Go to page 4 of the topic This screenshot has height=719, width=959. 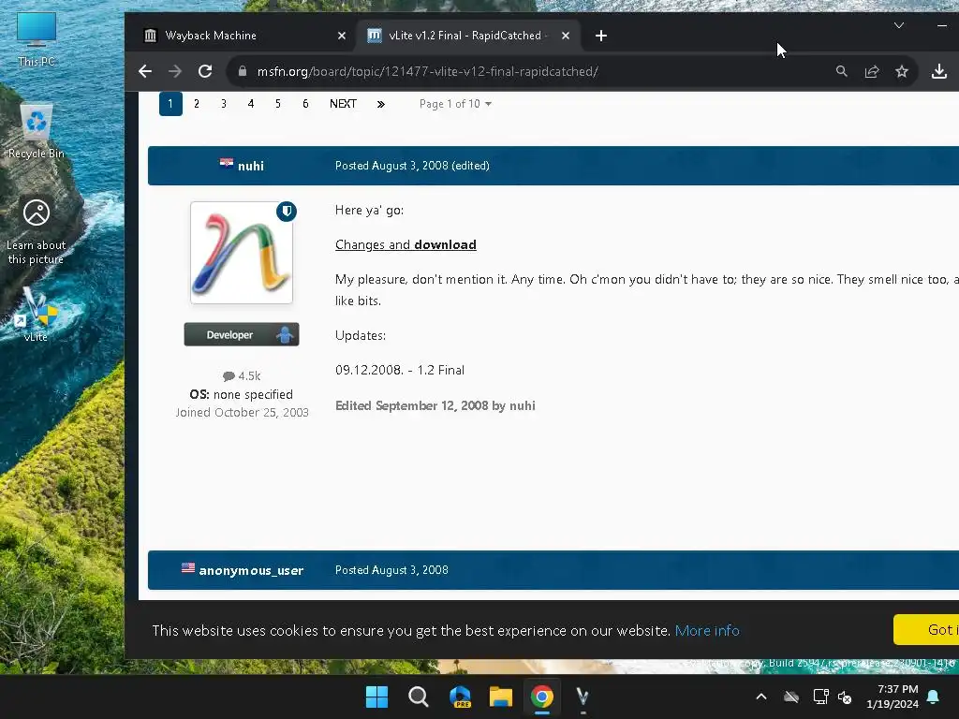coord(251,104)
